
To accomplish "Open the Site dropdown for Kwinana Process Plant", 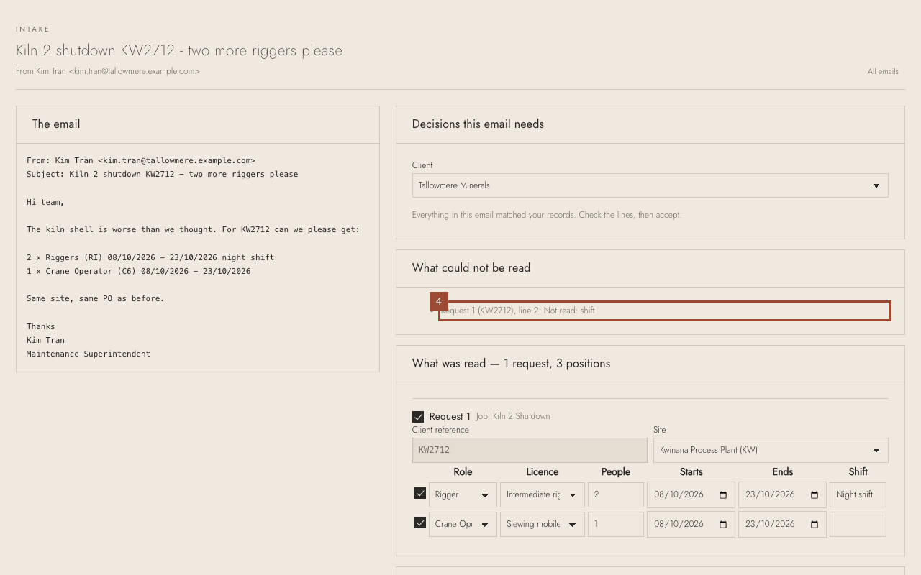I will point(771,450).
